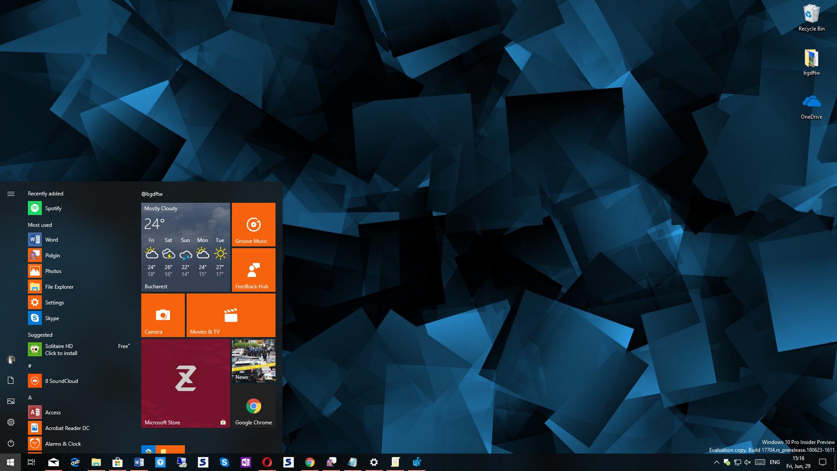Open the user account avatar in Start rail

[11, 359]
